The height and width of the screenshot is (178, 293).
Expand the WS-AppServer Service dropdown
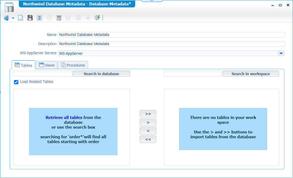(x=281, y=53)
